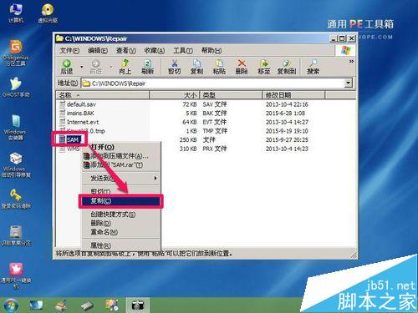Open the virtual CD drive desktop icon
This screenshot has height=313, width=418.
(48, 13)
